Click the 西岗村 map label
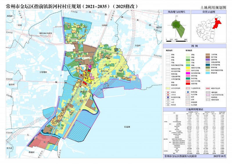Image resolution: width=232 pixels, height=164 pixels. point(10,16)
